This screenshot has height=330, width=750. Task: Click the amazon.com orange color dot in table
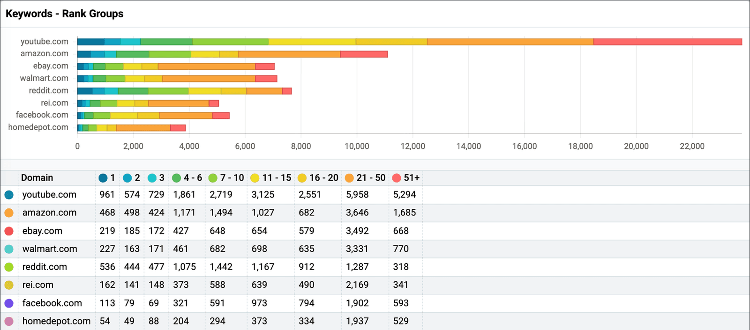(x=9, y=213)
